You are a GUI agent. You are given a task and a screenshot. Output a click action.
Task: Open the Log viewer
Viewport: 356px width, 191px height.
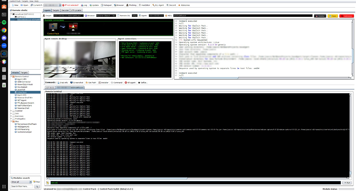(84, 5)
